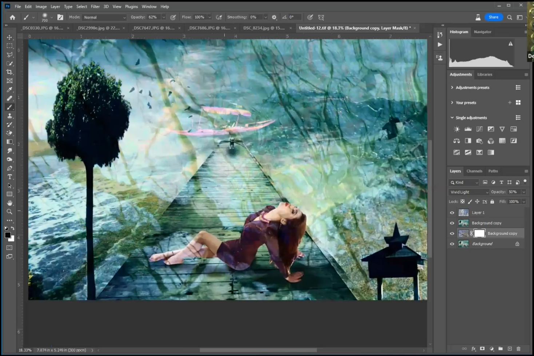Open the Vivid Light blend mode dropdown

[469, 192]
